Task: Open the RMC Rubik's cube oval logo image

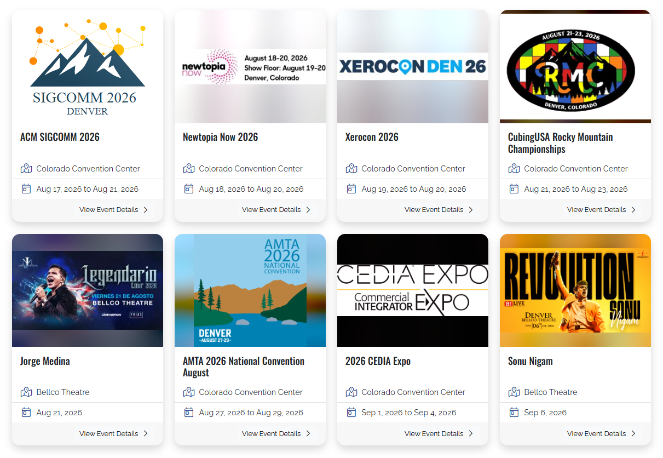Action: click(575, 66)
